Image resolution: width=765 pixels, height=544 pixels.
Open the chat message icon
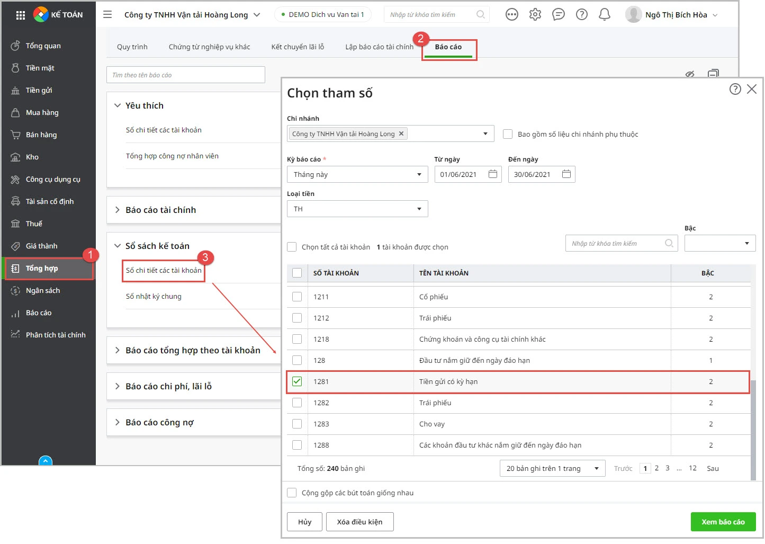pyautogui.click(x=559, y=15)
